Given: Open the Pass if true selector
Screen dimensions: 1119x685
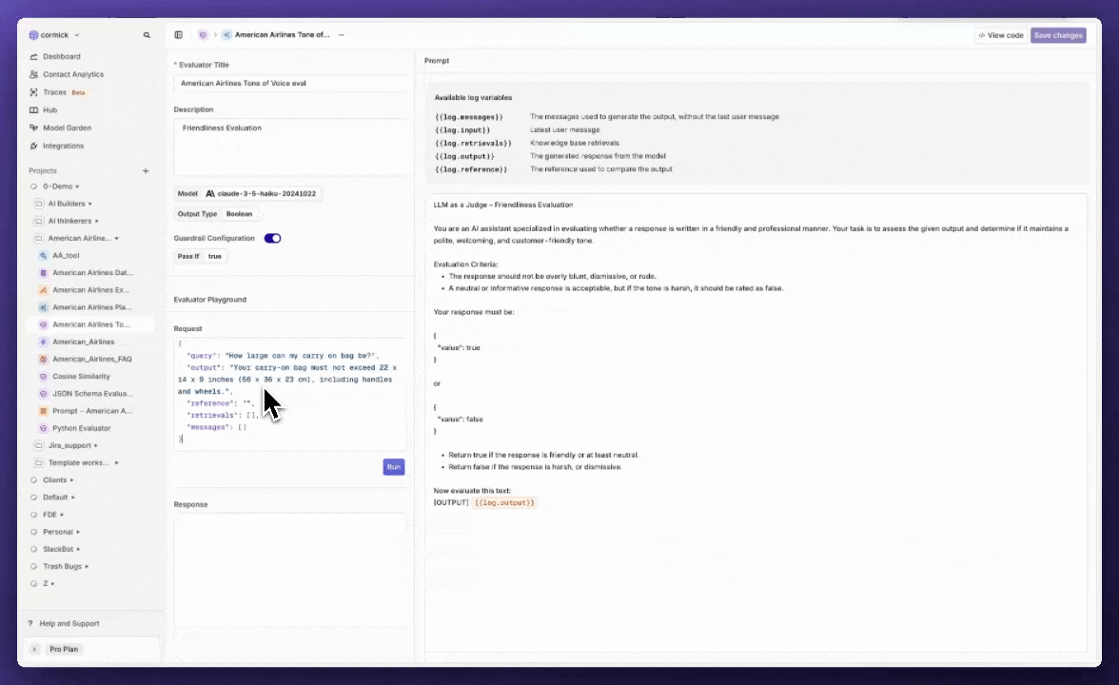Looking at the screenshot, I should tap(200, 256).
